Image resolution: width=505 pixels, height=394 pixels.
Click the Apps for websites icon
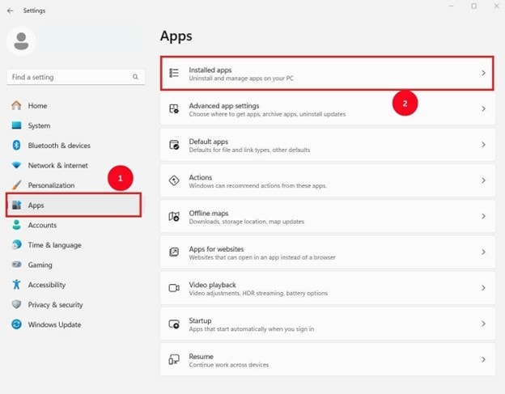click(x=174, y=252)
